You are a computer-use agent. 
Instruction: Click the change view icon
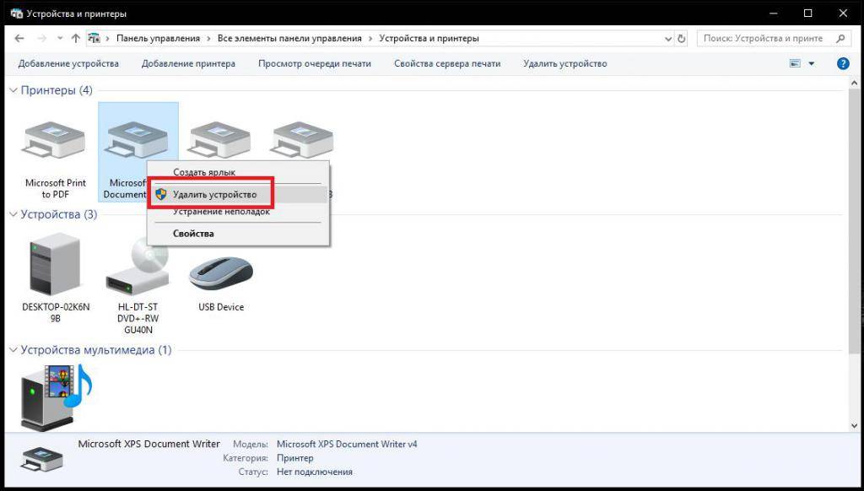click(795, 63)
